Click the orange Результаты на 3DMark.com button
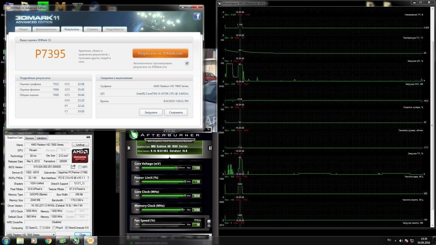The height and width of the screenshot is (245, 436). coord(160,53)
